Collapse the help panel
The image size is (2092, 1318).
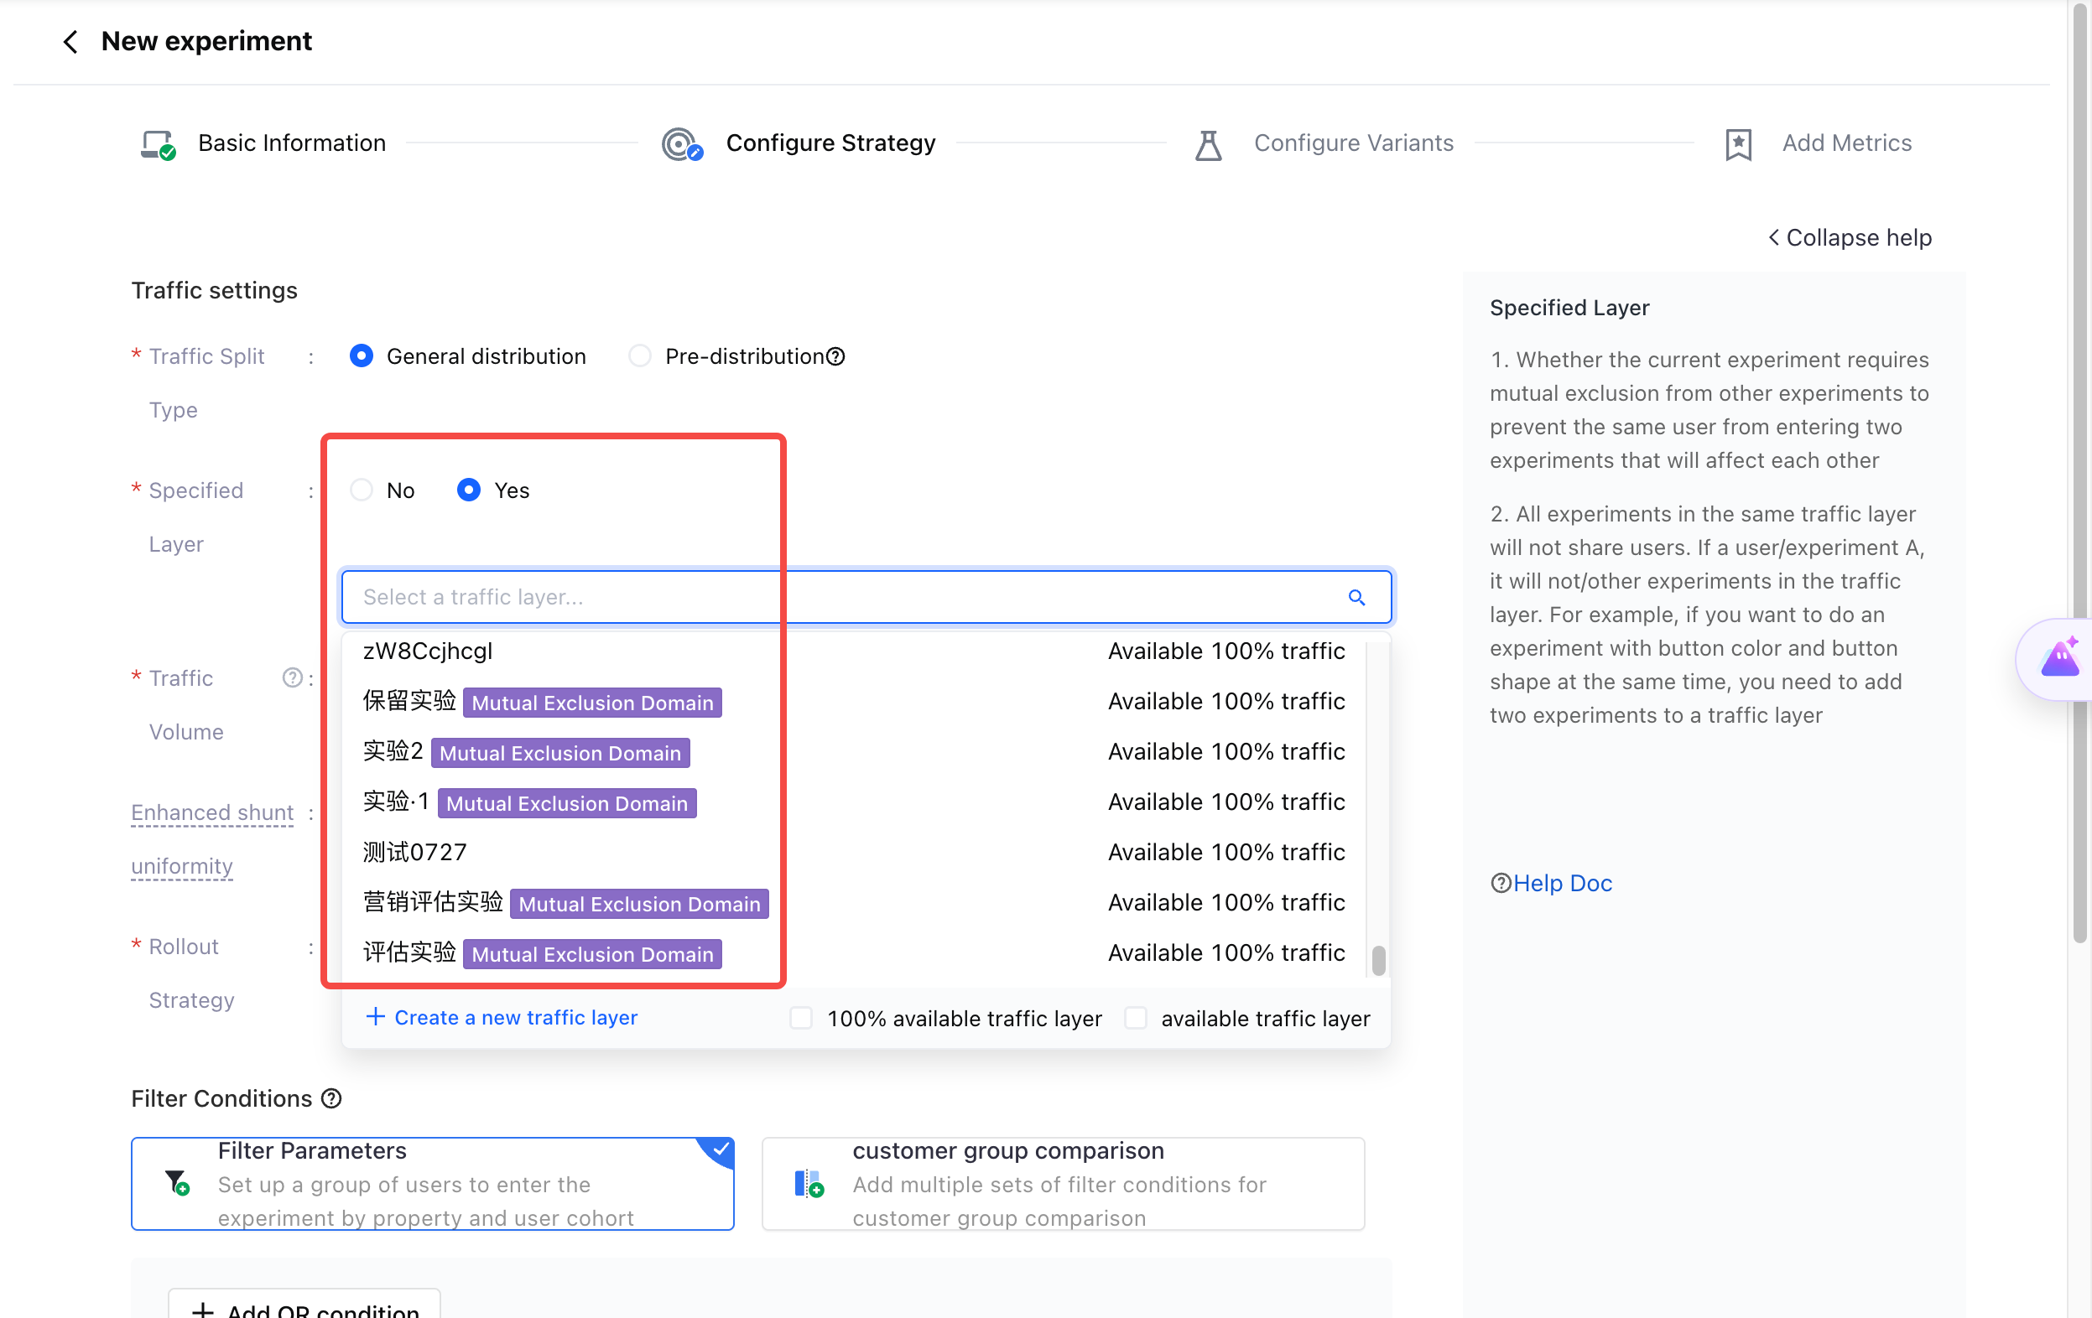[x=1850, y=237]
